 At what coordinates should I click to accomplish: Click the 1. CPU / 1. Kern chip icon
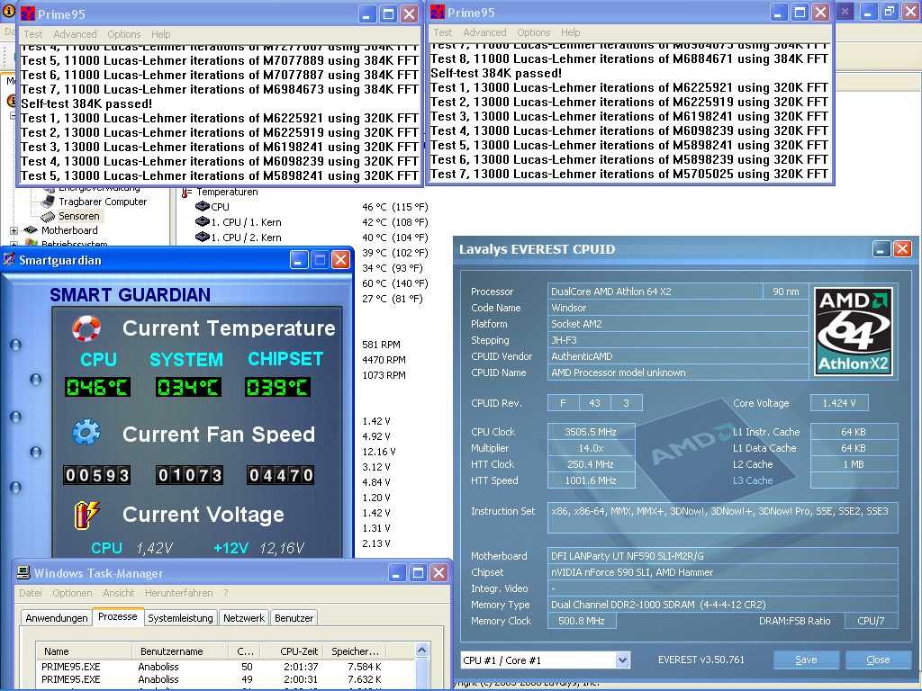[x=203, y=221]
